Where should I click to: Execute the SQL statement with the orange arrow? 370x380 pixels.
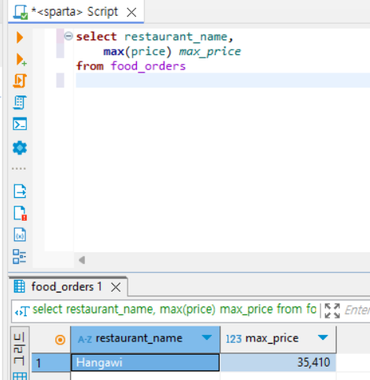tap(20, 37)
